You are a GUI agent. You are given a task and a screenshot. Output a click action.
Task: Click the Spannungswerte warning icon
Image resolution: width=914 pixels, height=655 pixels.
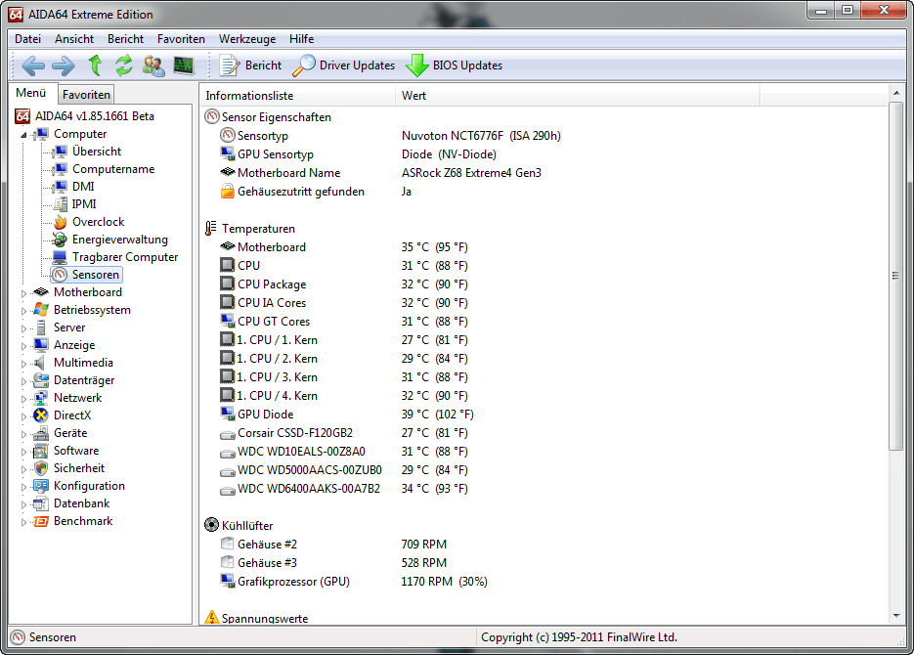pyautogui.click(x=211, y=617)
